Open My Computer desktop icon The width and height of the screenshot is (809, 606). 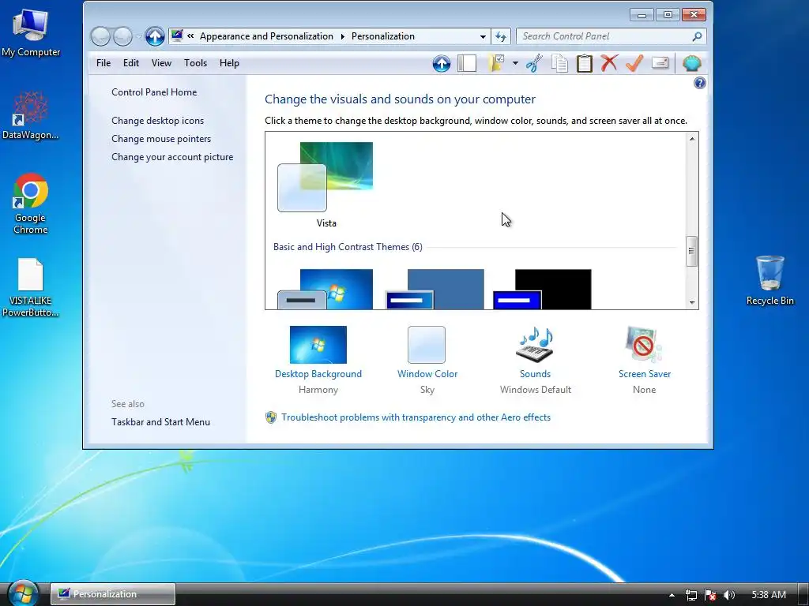point(31,33)
